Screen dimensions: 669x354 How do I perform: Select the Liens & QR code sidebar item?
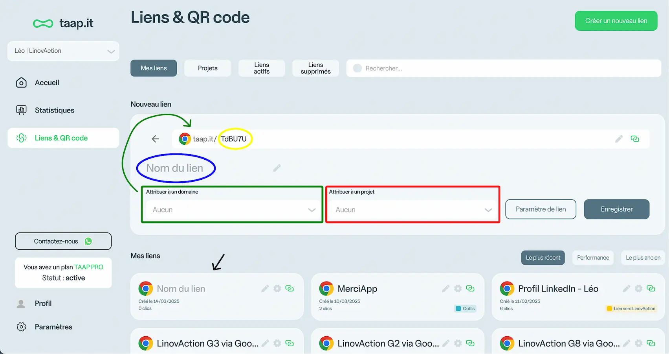click(x=63, y=138)
